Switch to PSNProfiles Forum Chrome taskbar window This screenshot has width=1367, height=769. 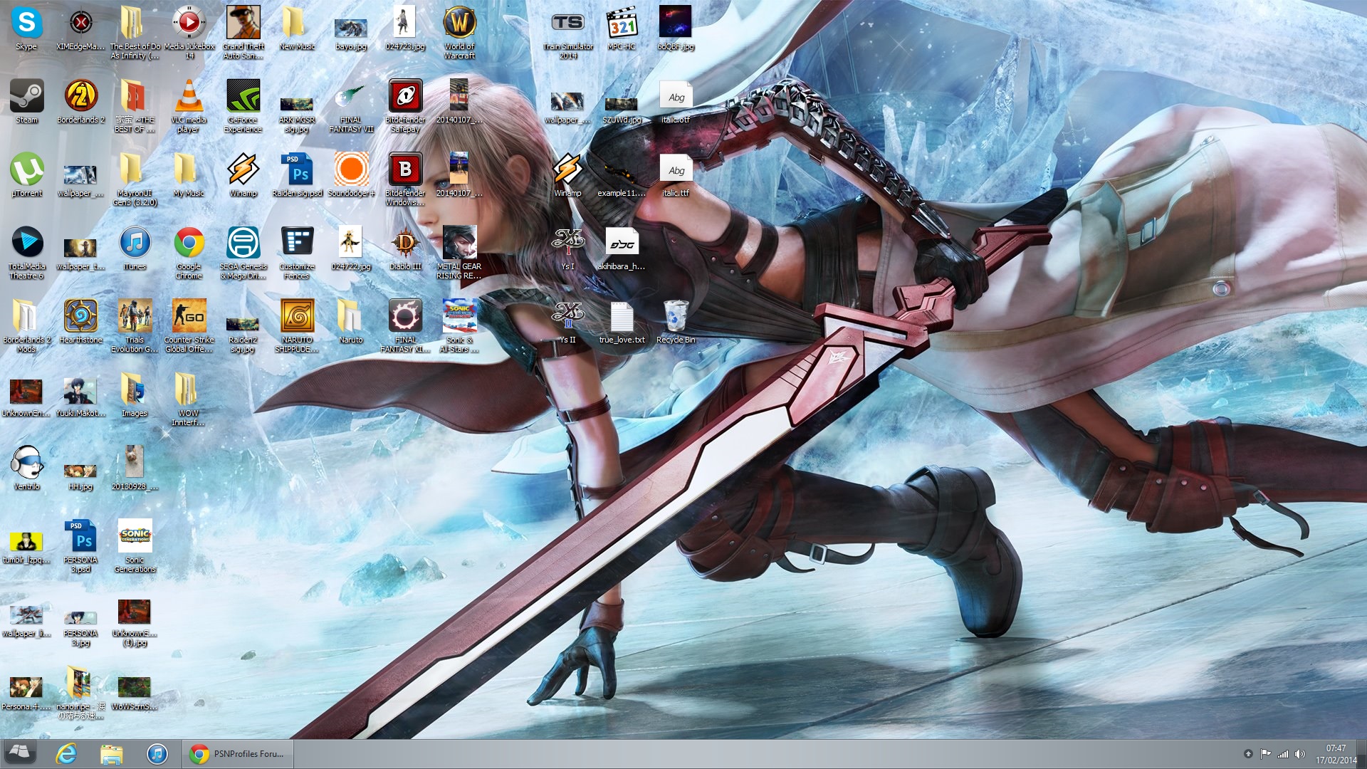click(x=239, y=753)
